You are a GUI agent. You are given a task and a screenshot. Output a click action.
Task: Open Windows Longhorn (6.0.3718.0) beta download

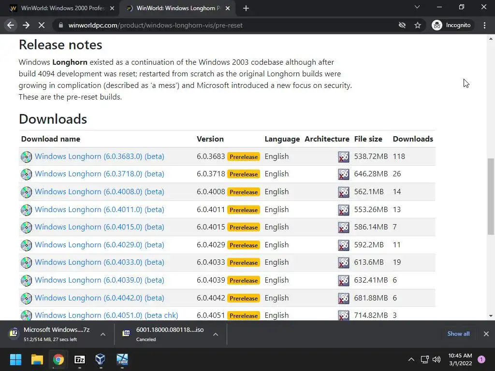(100, 174)
